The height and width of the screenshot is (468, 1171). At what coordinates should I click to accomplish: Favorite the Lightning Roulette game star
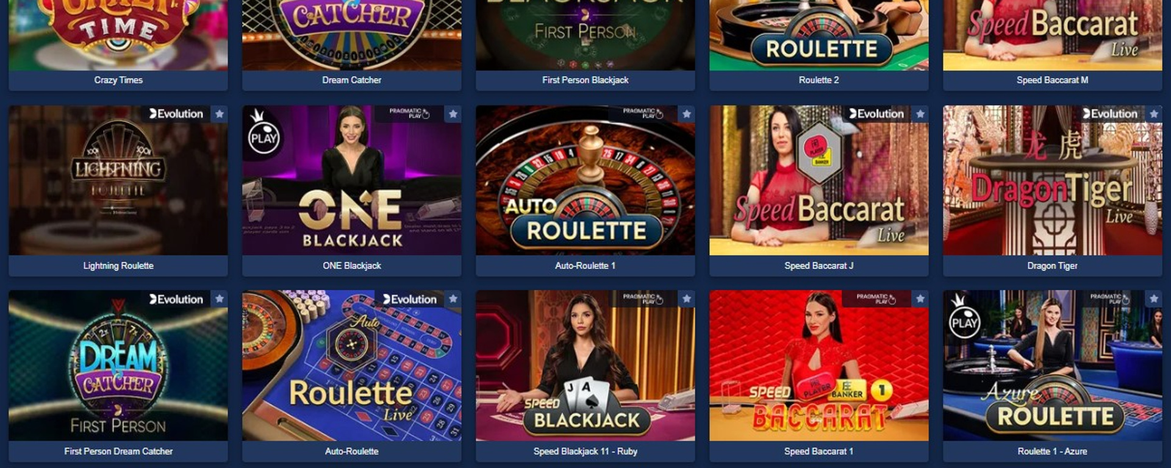(220, 114)
